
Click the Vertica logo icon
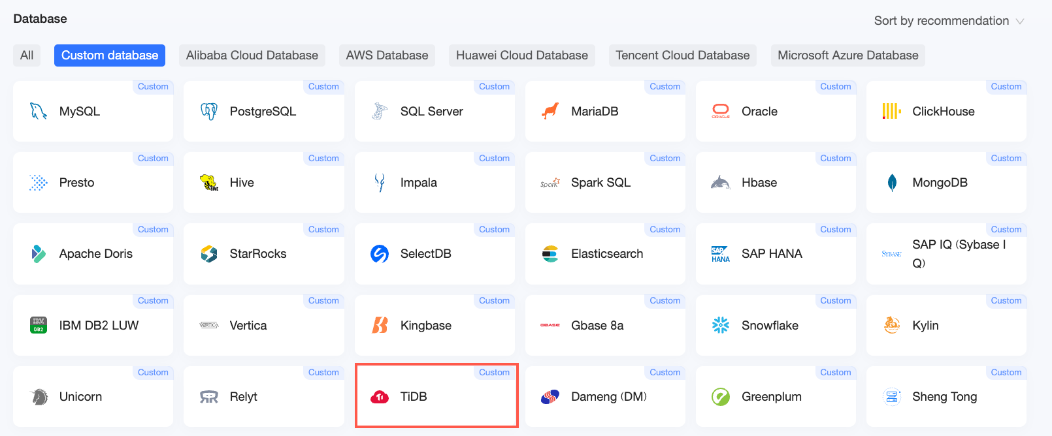[209, 325]
